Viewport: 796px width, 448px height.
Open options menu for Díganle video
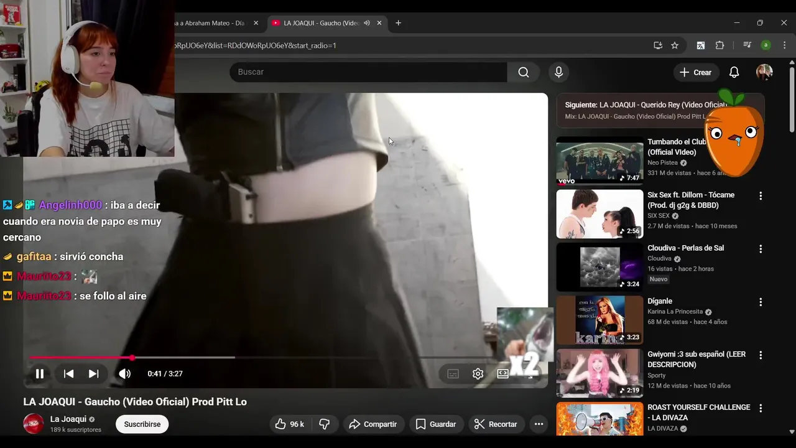click(x=760, y=302)
